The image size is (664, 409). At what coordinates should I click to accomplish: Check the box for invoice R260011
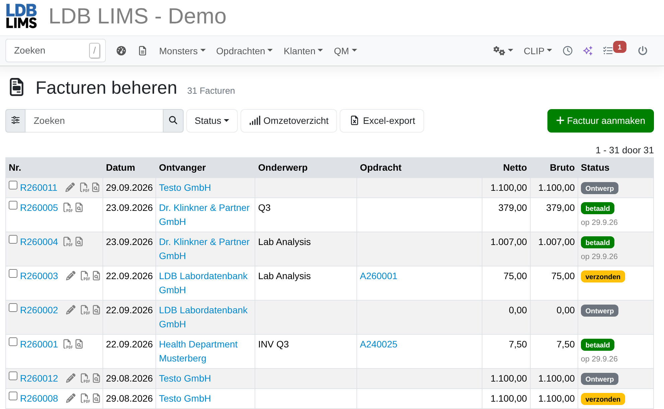pos(13,185)
